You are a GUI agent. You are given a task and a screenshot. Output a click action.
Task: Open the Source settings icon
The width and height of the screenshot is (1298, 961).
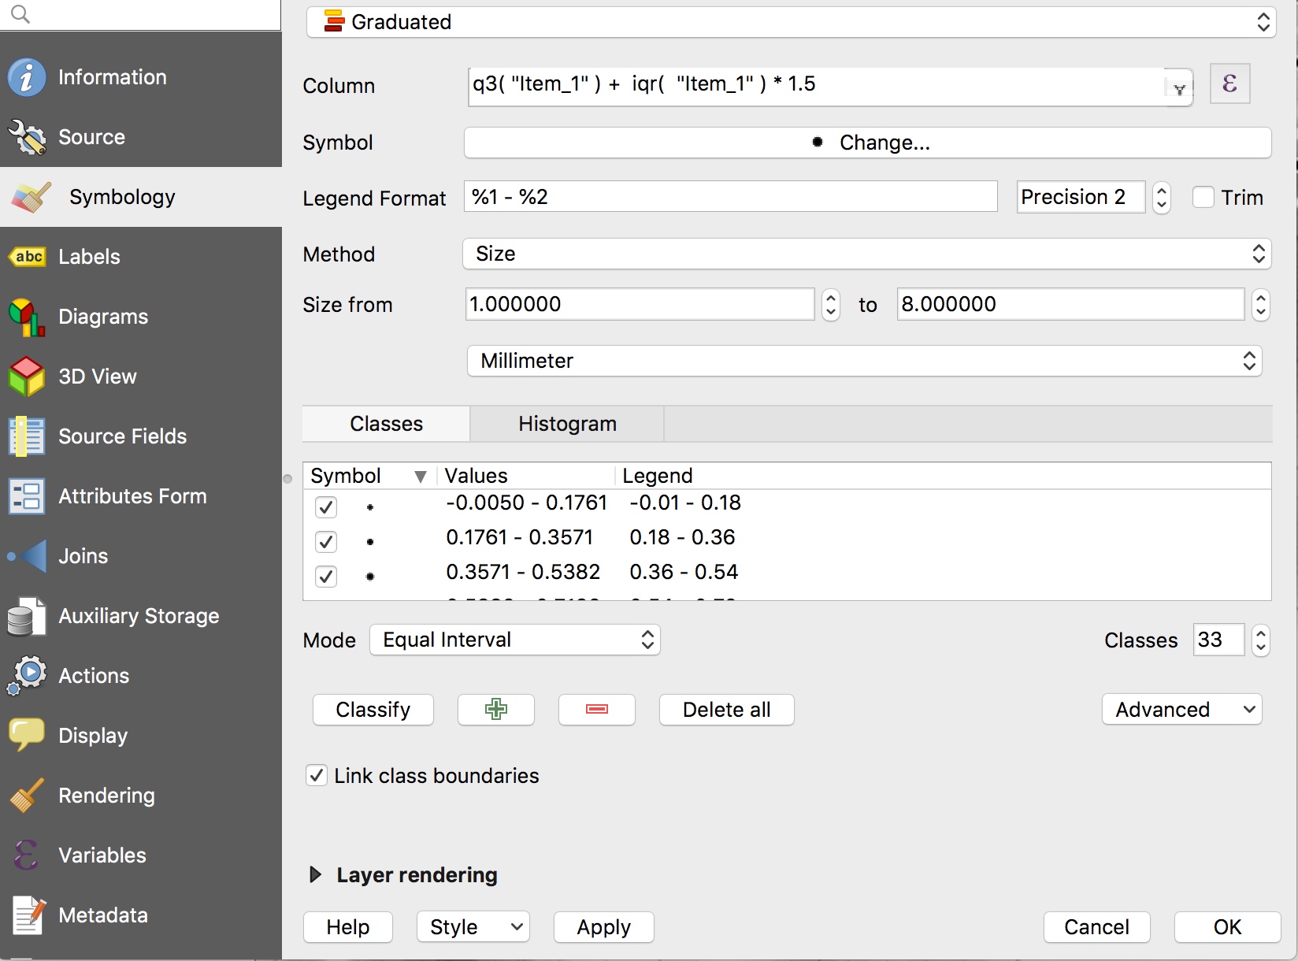click(27, 137)
